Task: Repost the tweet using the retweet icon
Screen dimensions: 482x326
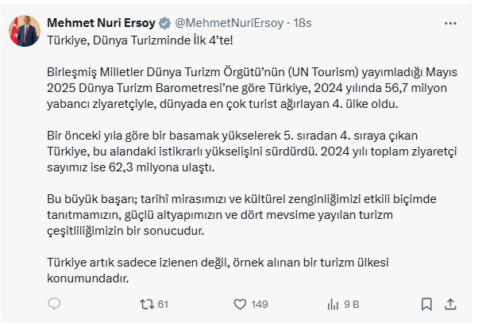Action: coord(146,303)
